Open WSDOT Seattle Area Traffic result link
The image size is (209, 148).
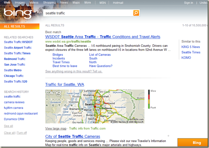coord(103,37)
